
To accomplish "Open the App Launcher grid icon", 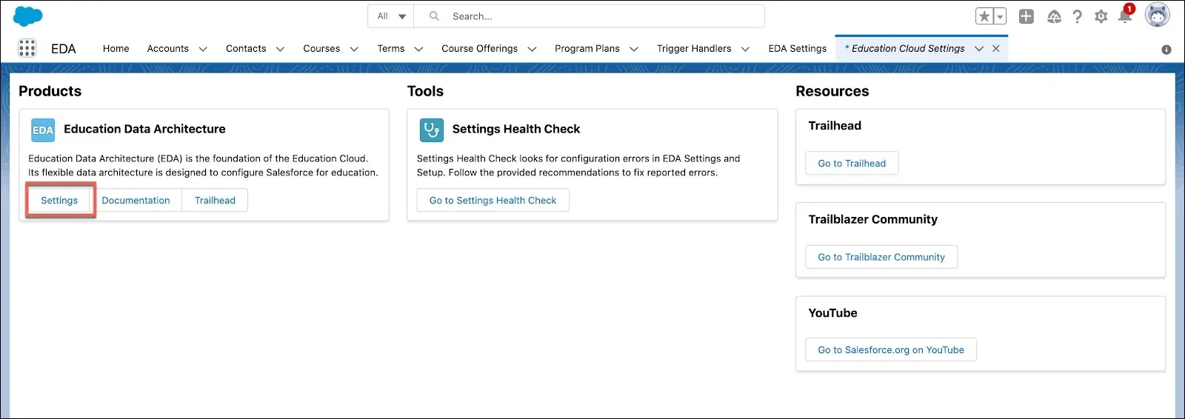I will [27, 48].
